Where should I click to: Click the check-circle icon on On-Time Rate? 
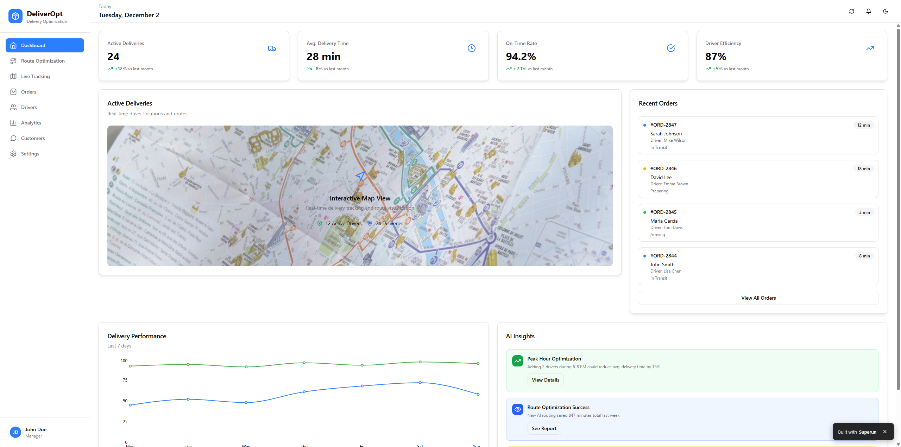[670, 48]
